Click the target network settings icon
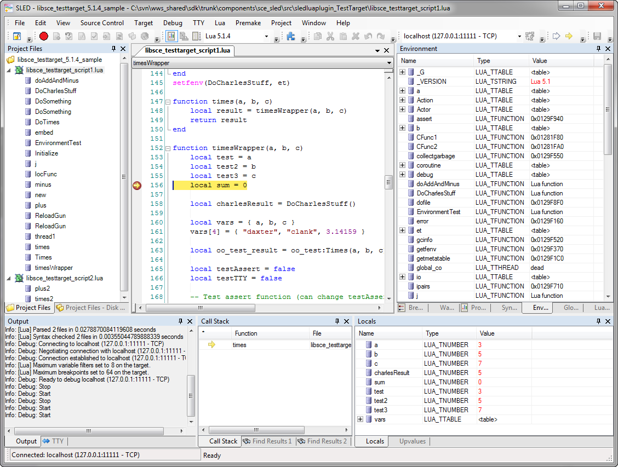Viewport: 618px width, 467px height. coord(529,37)
